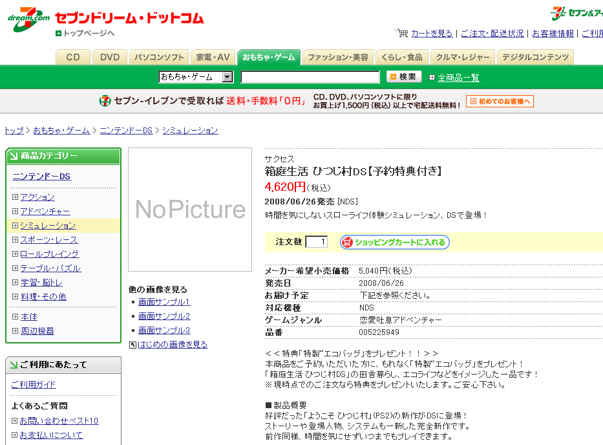Open the デジタルコンテンツ tab
Image resolution: width=603 pixels, height=445 pixels.
coord(535,58)
